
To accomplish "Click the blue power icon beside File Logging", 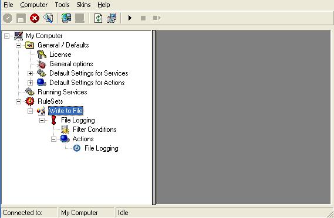I will [77, 148].
